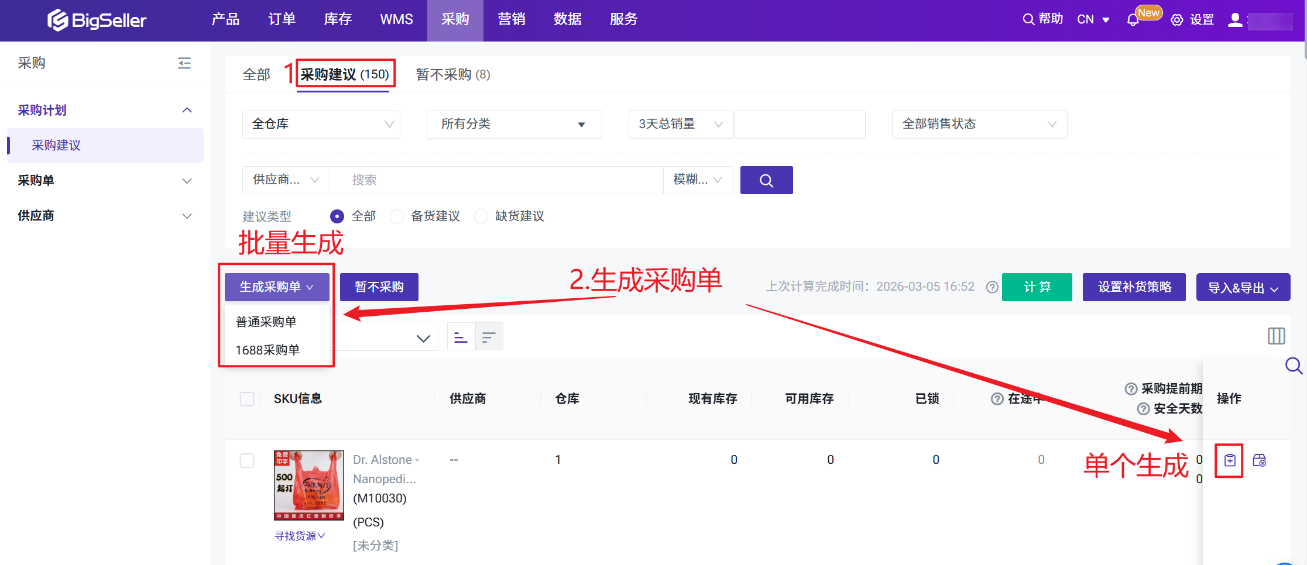Expand the 导入&导出 dropdown button
1307x565 pixels.
(1243, 287)
